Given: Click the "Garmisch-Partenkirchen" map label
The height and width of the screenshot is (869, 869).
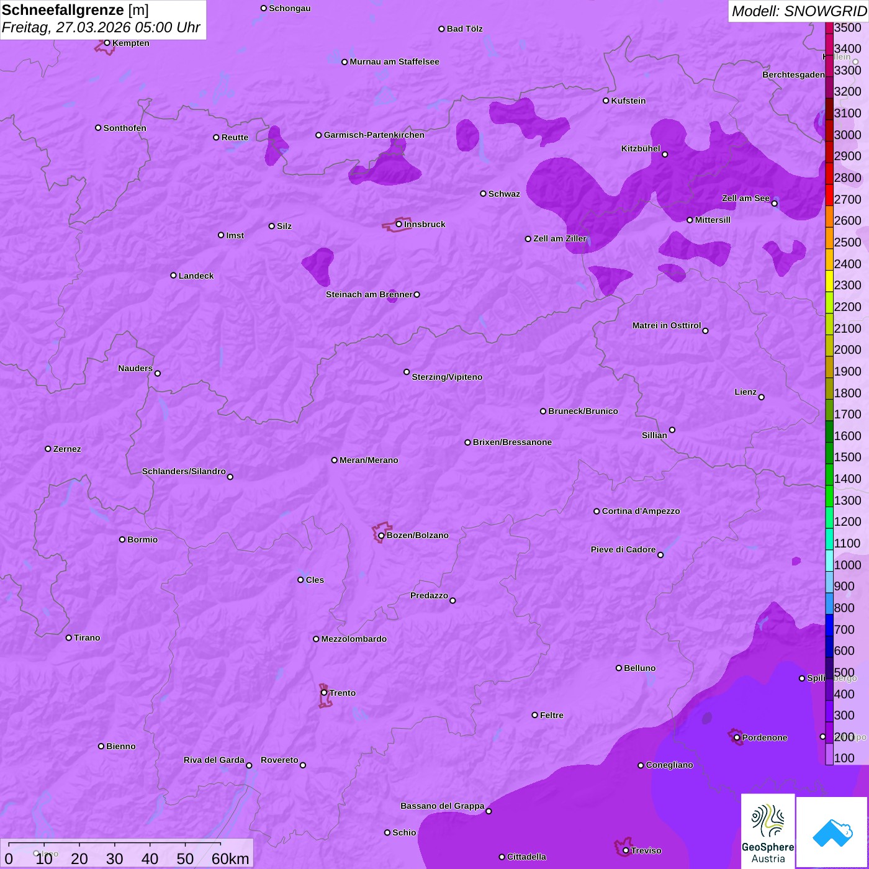Looking at the screenshot, I should (x=374, y=135).
